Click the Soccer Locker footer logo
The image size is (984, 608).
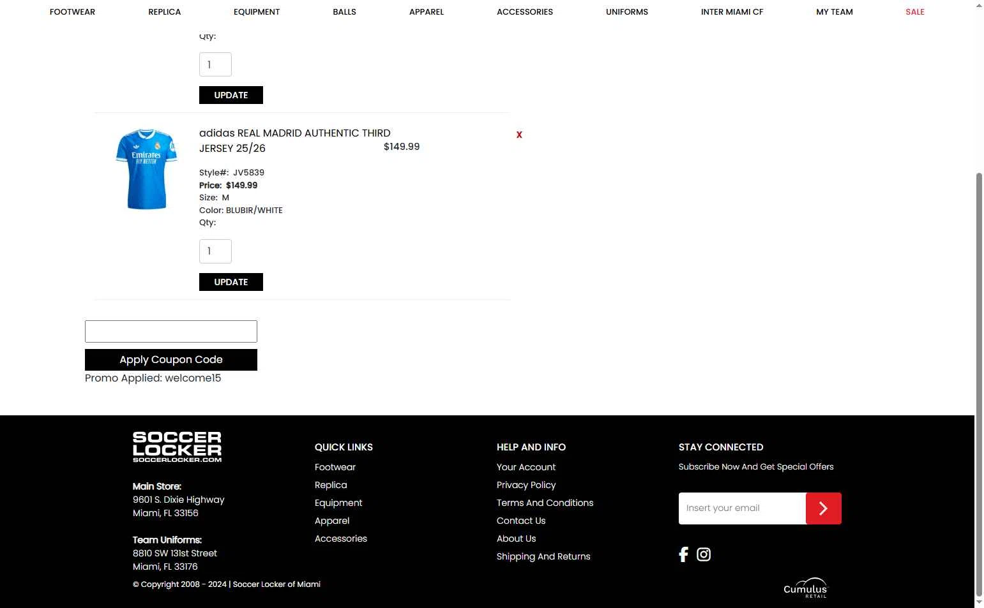177,447
